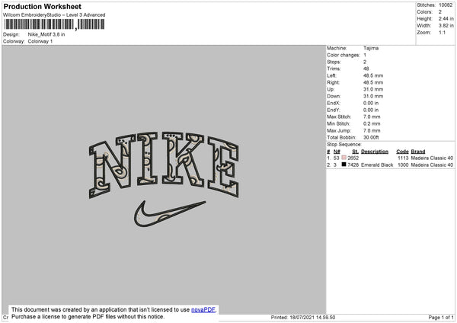
Task: Click the 'EndY:' label
Action: 334,110
